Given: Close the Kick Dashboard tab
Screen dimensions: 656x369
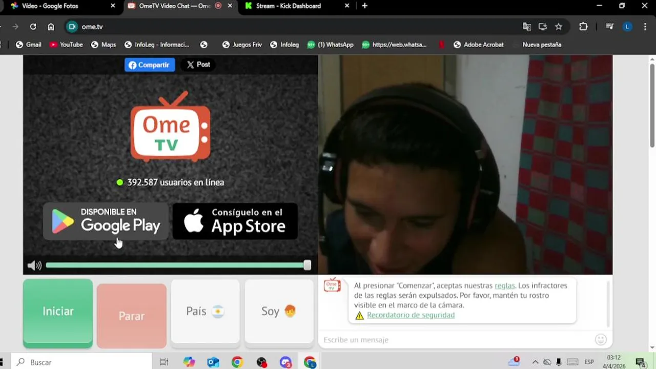Looking at the screenshot, I should click(x=347, y=6).
